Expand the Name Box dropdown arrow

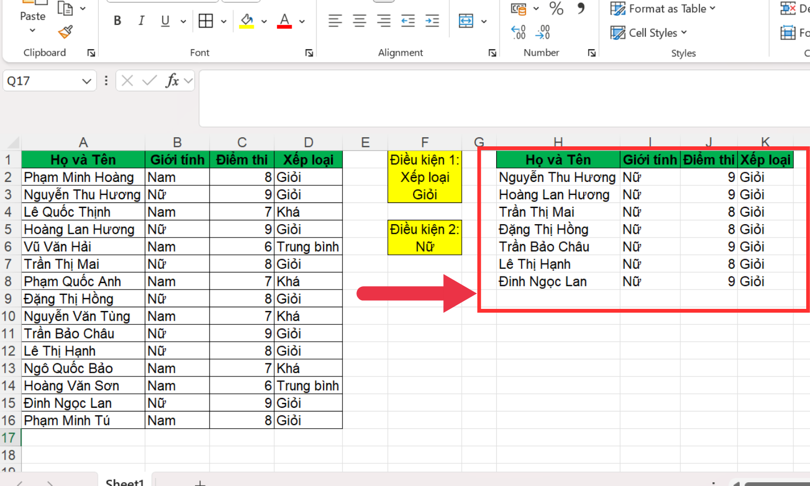point(86,81)
